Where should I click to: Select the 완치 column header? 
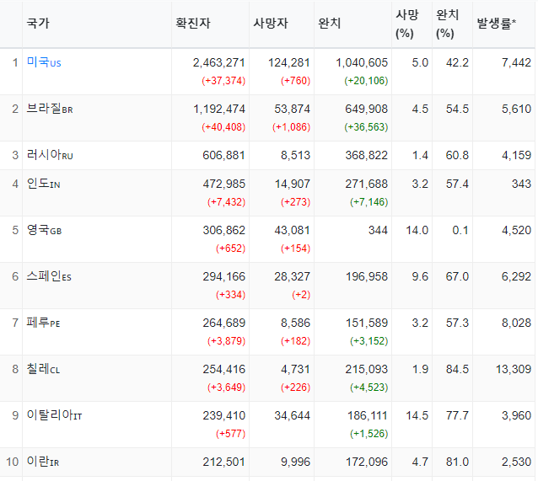pos(329,24)
